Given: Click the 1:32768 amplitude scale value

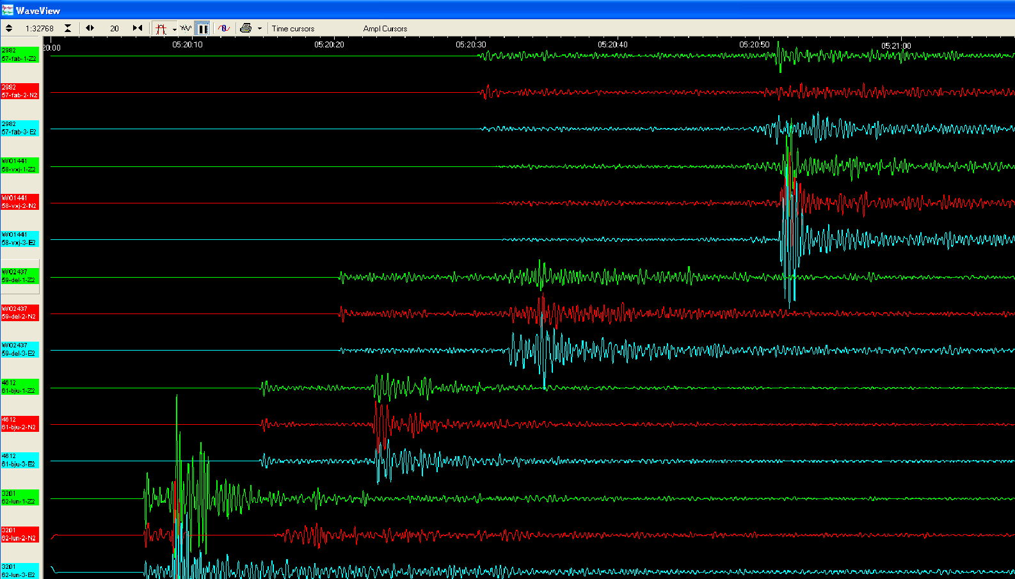Looking at the screenshot, I should click(x=40, y=29).
